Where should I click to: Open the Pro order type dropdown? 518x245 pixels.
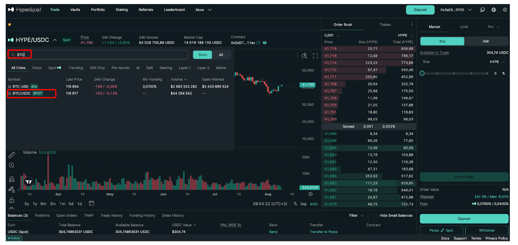coord(493,27)
